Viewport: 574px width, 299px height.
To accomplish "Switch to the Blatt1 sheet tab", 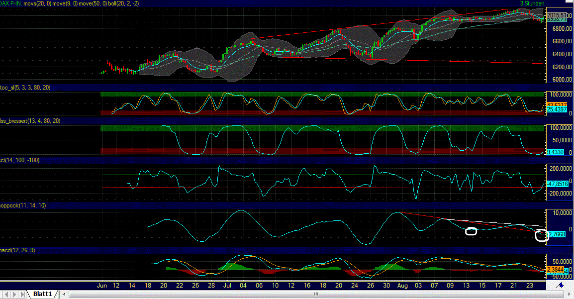I will point(42,294).
